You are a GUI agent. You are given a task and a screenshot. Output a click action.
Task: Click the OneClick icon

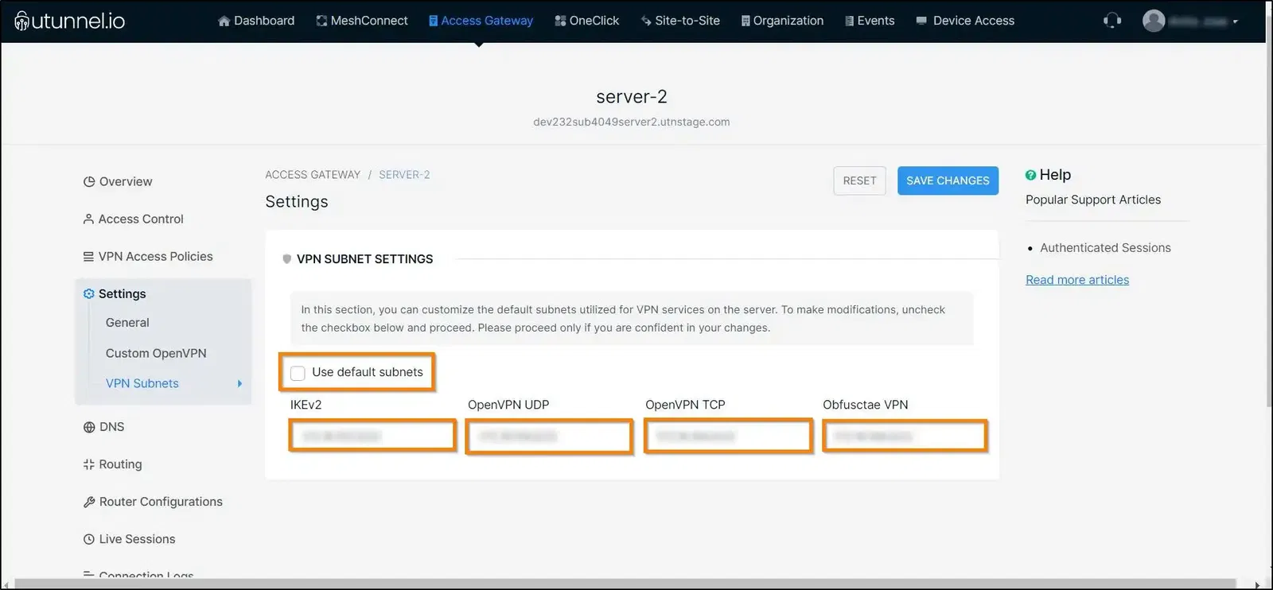[x=560, y=21]
